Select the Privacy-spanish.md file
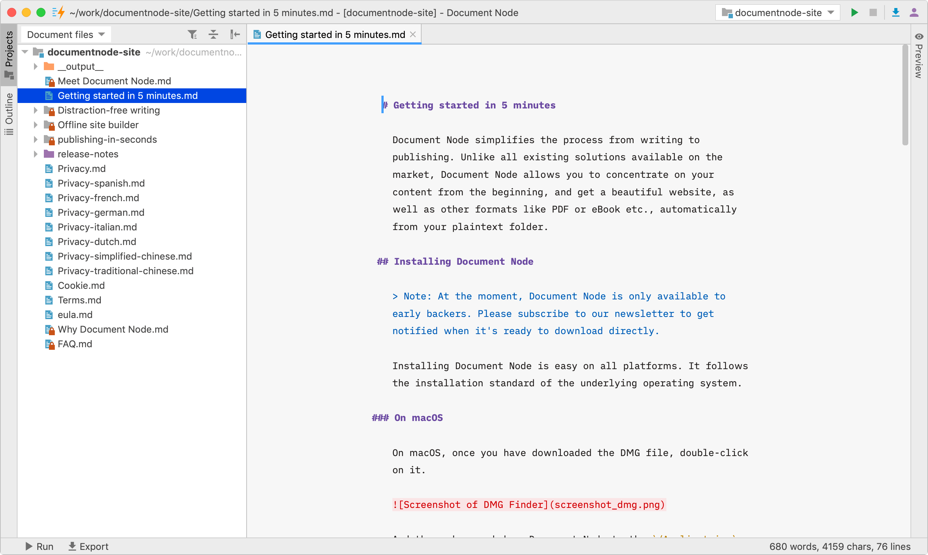This screenshot has height=555, width=928. tap(101, 183)
